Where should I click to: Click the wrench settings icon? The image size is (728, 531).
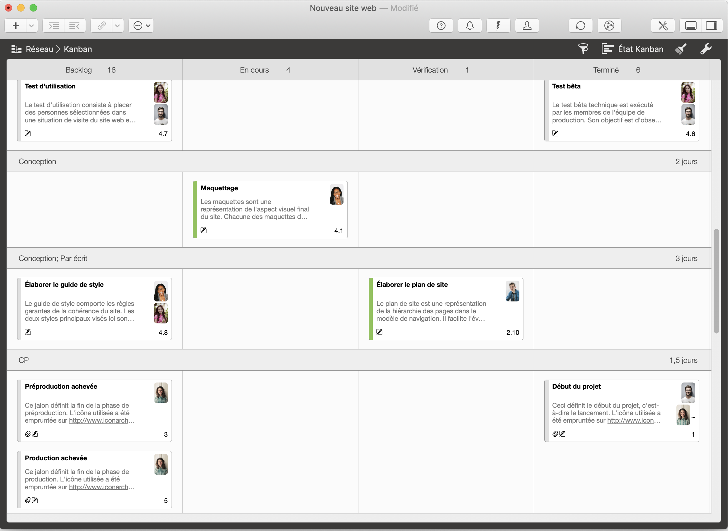click(x=706, y=49)
